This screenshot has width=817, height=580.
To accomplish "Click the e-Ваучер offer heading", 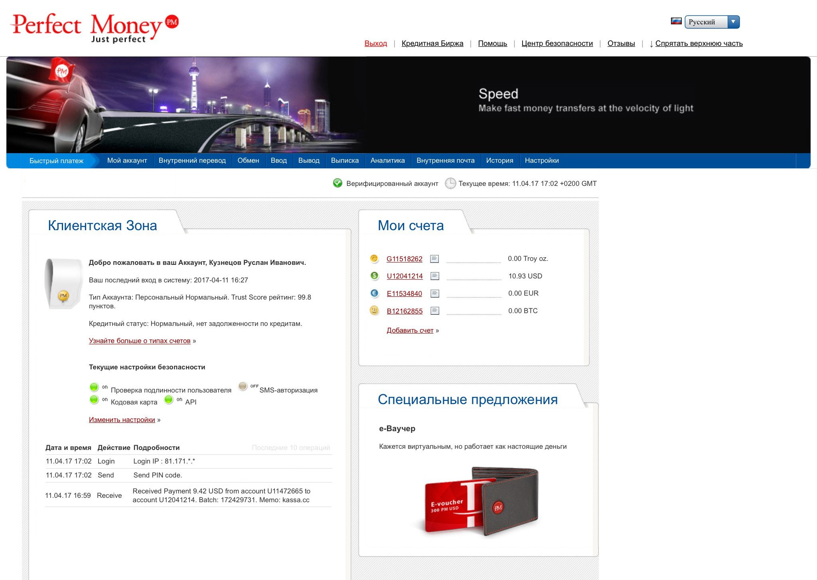I will click(397, 428).
